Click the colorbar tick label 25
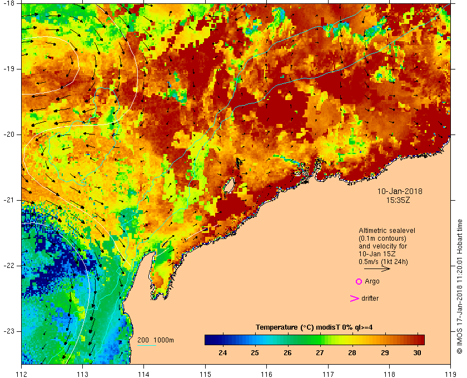 coord(255,352)
